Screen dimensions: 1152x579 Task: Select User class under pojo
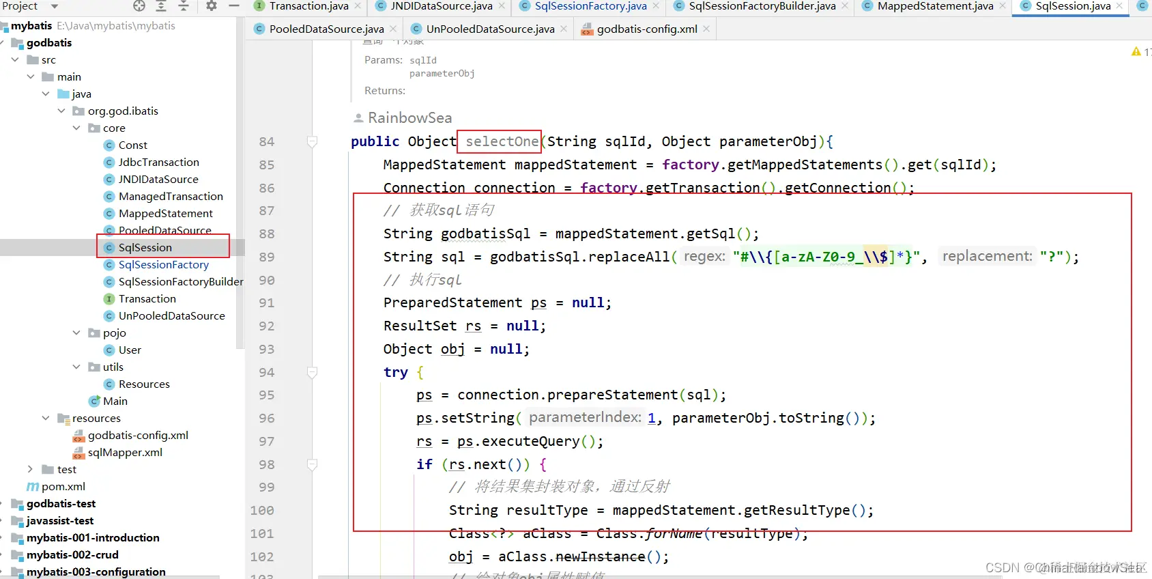[130, 350]
